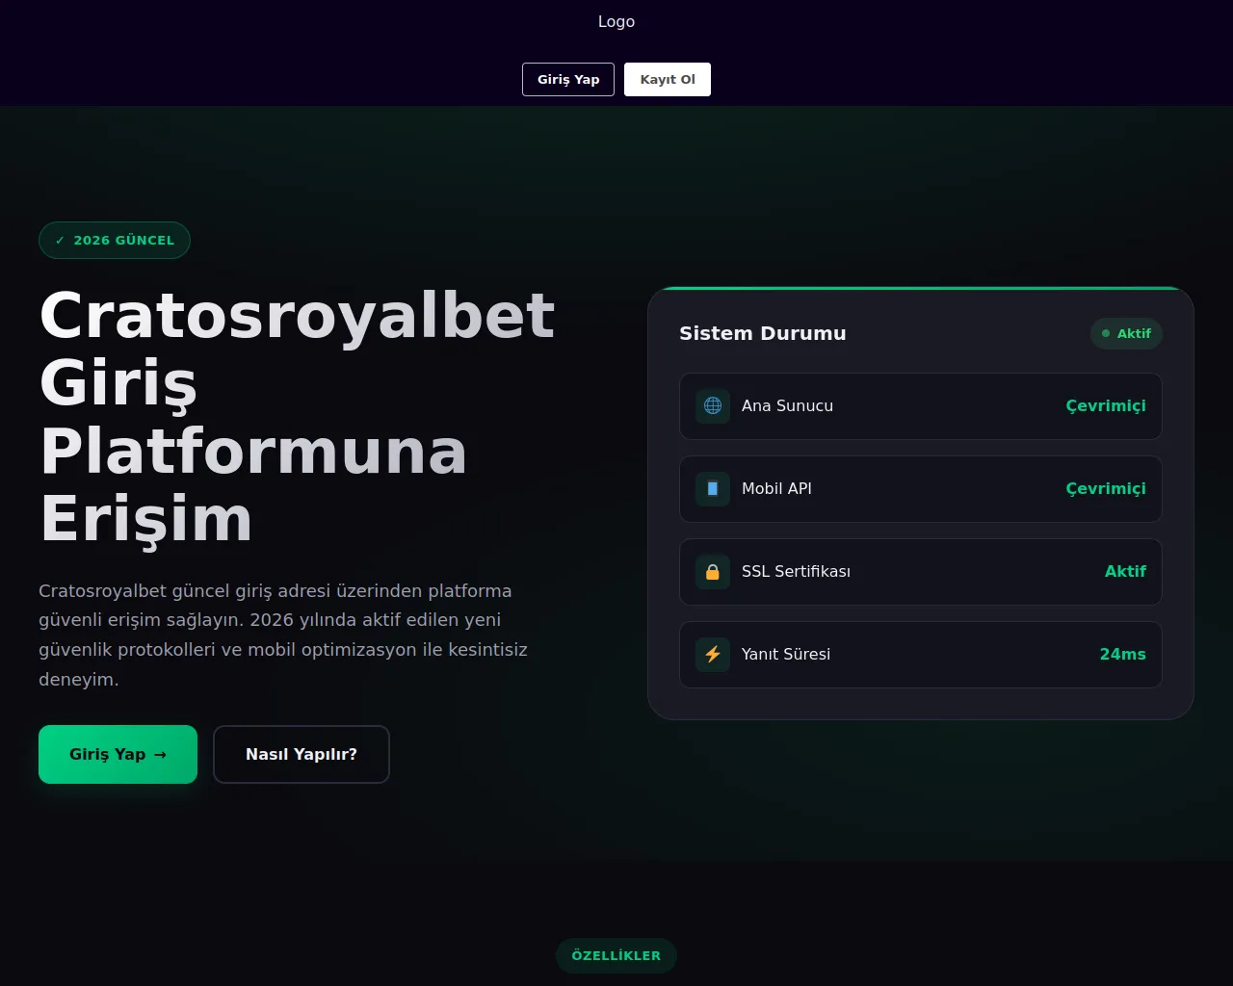Screen dimensions: 1233x986
Task: Click the lightning icon for Yanıt Süresi
Action: tap(713, 655)
